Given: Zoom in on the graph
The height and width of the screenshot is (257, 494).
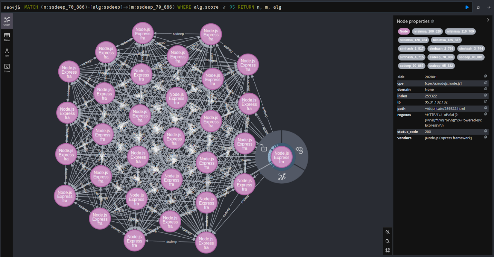Looking at the screenshot, I should pyautogui.click(x=388, y=232).
